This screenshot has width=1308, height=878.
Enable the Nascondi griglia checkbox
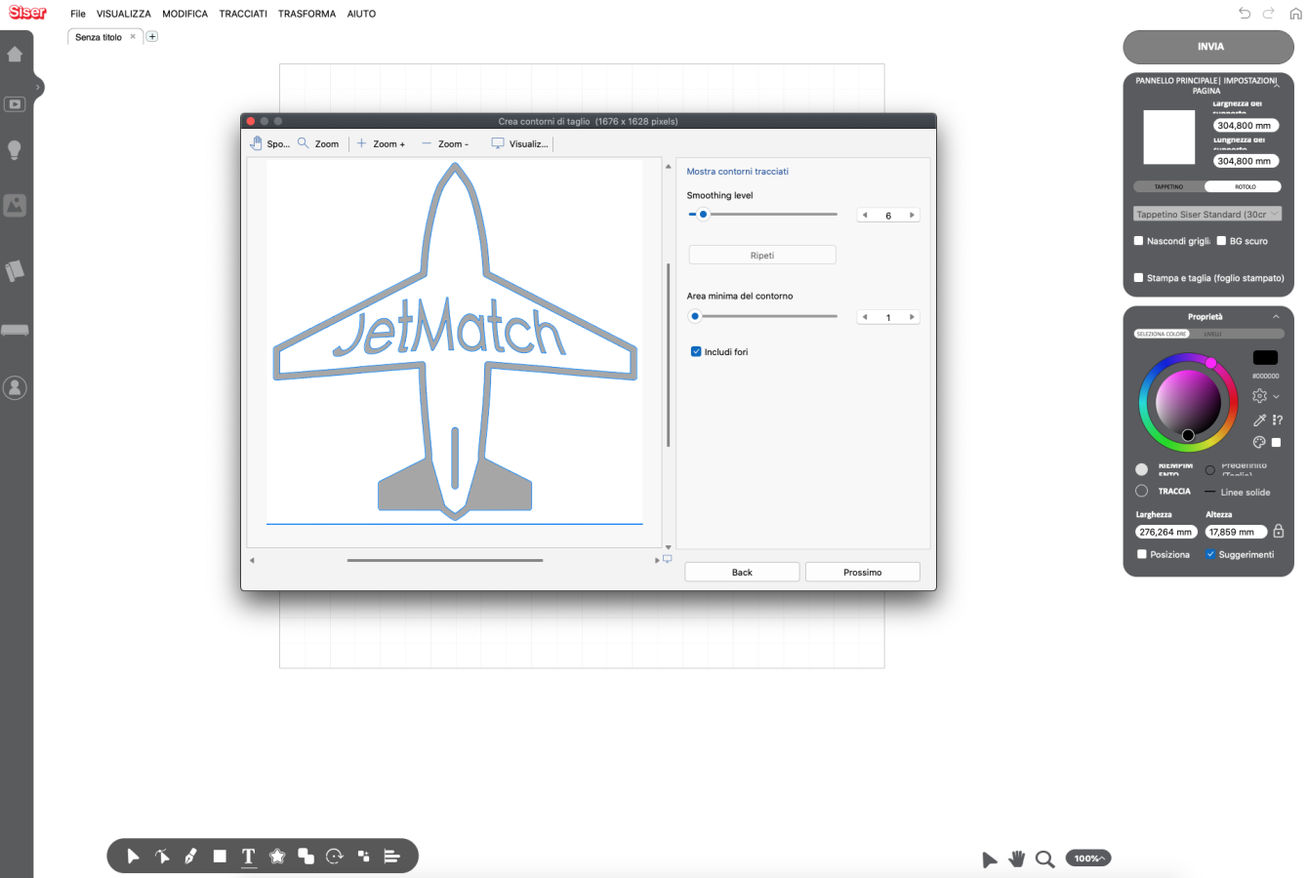(1138, 241)
